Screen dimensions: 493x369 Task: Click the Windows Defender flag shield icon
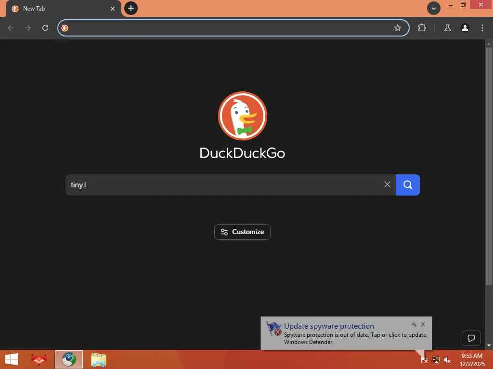click(274, 329)
